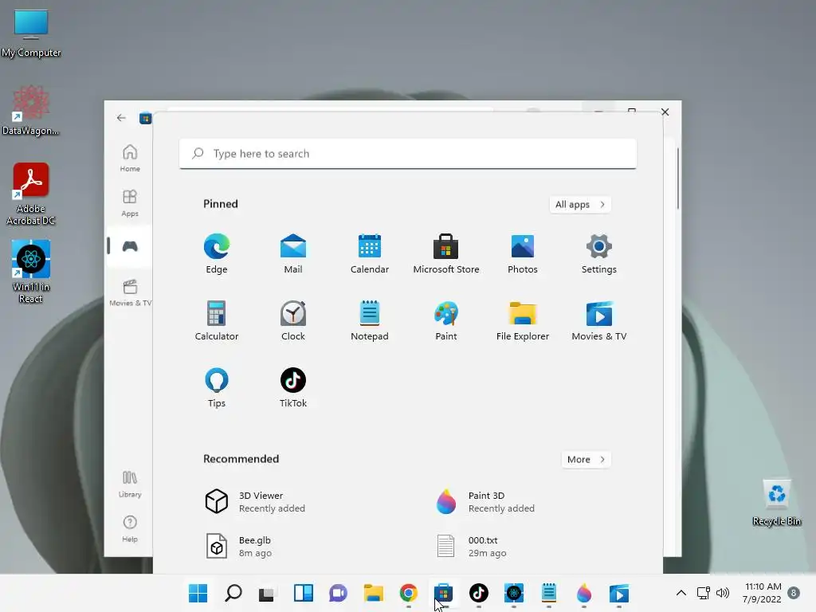Launch Movies & TV pinned app

point(599,320)
